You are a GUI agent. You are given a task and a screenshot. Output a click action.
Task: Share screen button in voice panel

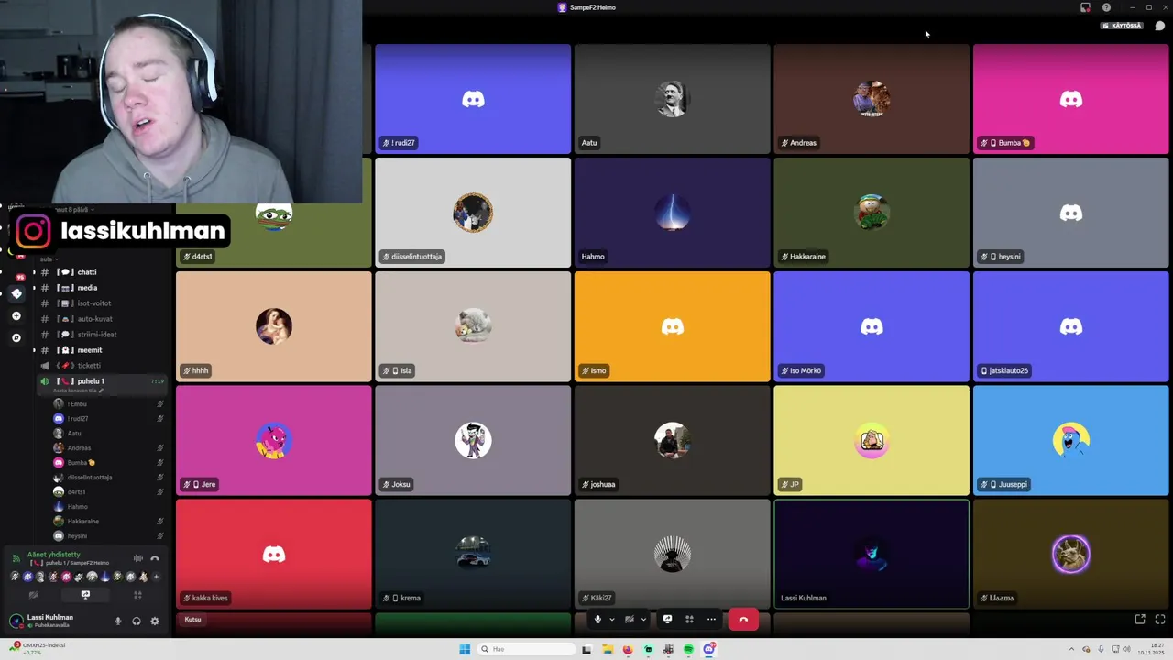click(85, 595)
